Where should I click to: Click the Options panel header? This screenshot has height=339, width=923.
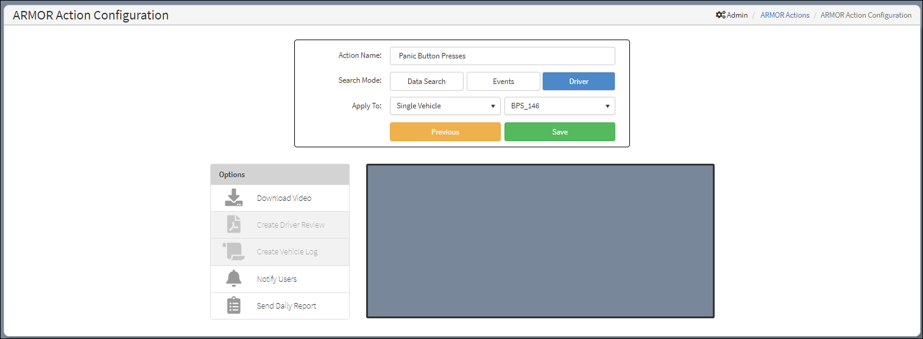click(x=280, y=175)
